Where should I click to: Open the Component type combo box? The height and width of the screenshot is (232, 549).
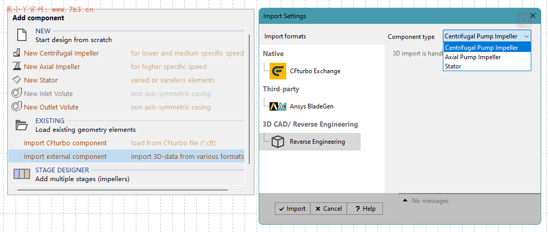[487, 36]
